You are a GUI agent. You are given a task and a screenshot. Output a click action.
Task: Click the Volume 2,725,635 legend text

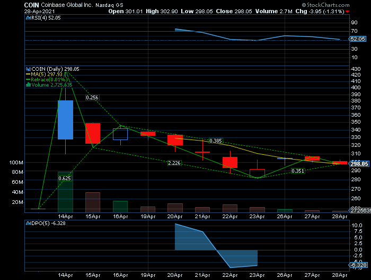tap(52, 85)
